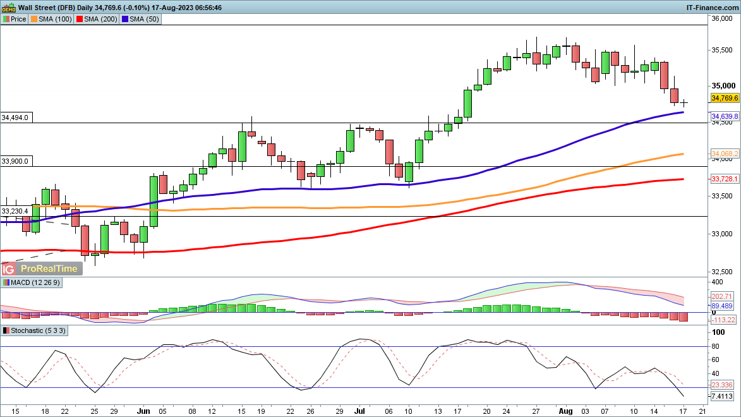The height and width of the screenshot is (417, 741).
Task: Click the last candle on 17 August
Action: (x=684, y=102)
